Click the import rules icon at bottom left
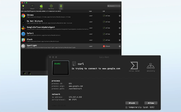The image size is (181, 112). click(24, 73)
